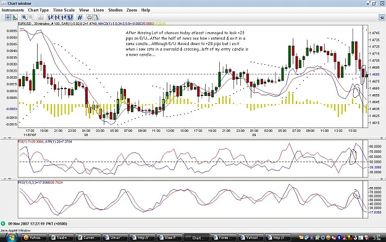Image resolution: width=386 pixels, height=242 pixels.
Task: Open the Studies menu
Action: coord(115,10)
